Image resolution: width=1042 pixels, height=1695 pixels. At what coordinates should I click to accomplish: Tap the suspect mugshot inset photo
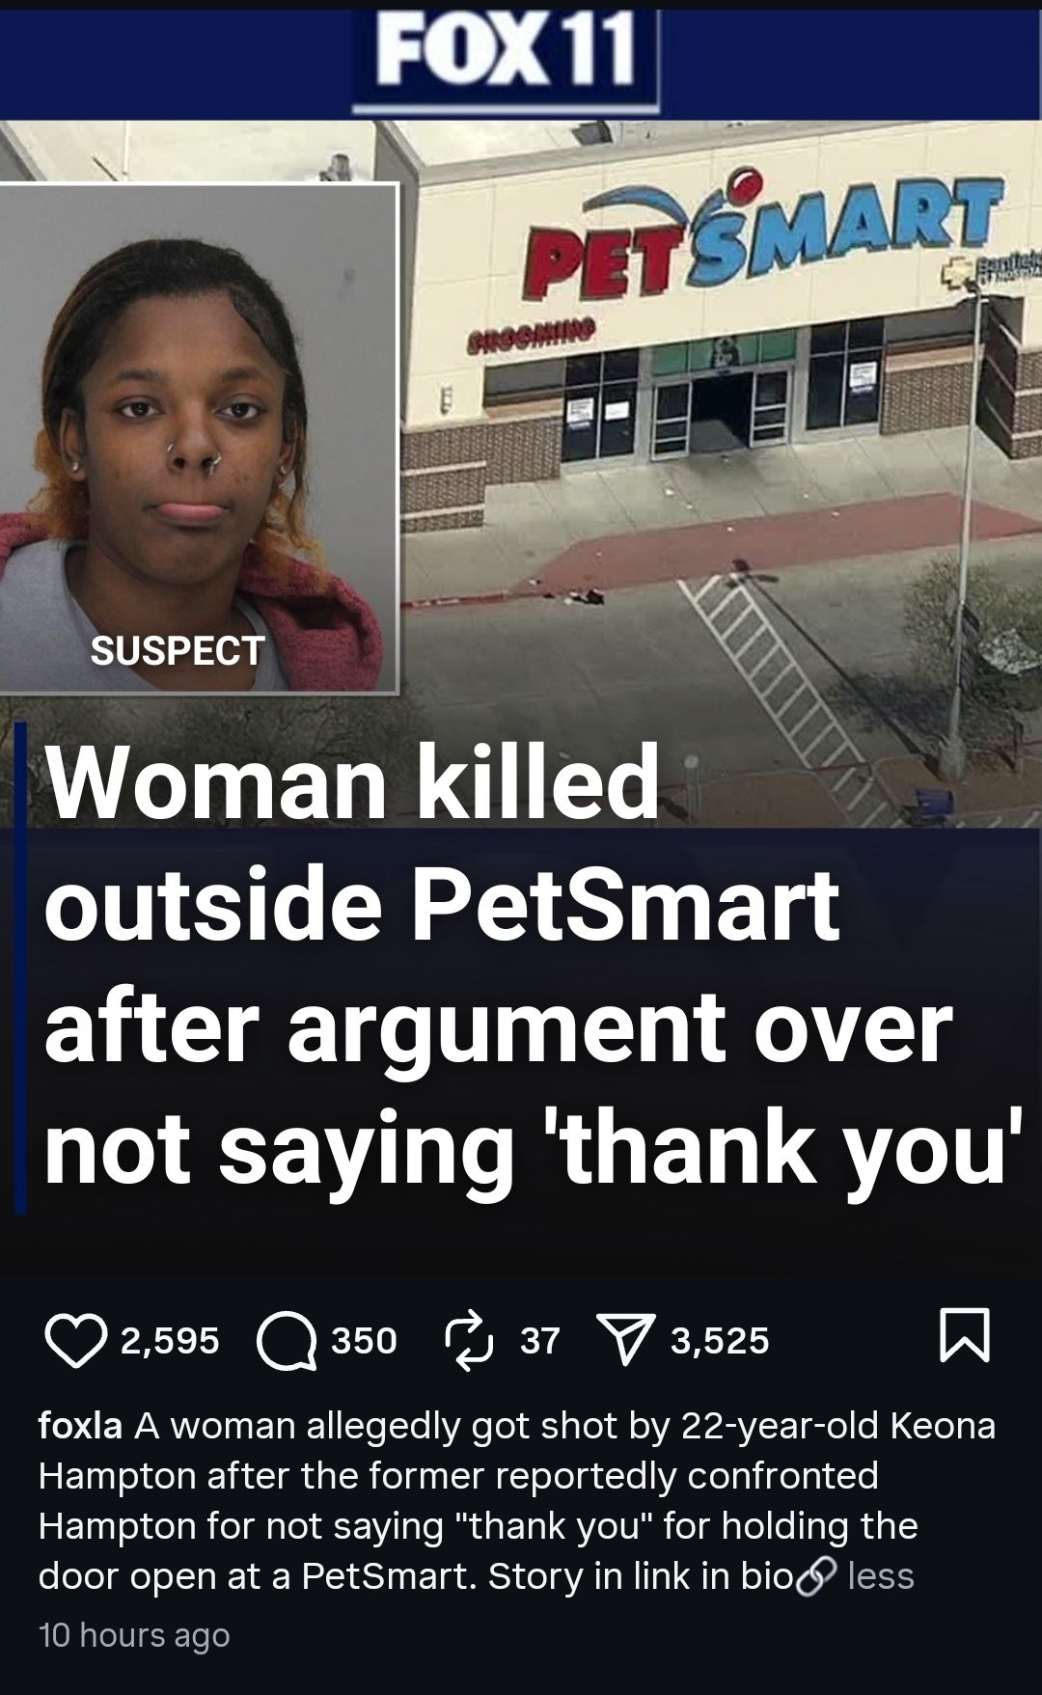click(x=198, y=438)
